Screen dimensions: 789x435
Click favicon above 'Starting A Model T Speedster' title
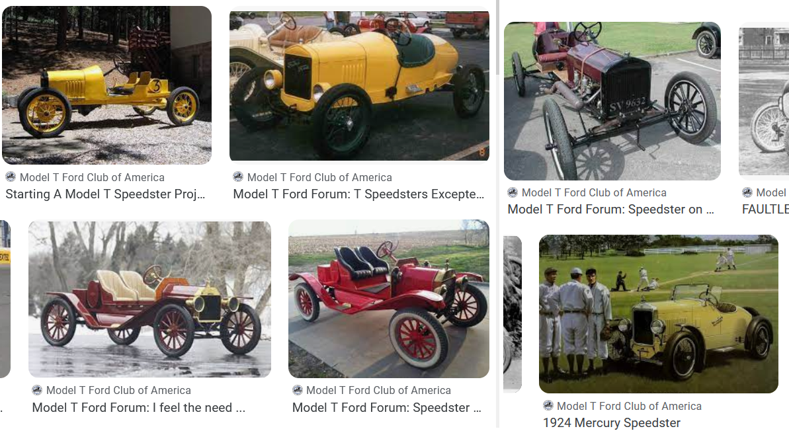11,177
